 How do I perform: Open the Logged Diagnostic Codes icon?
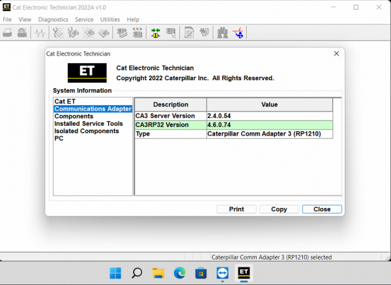coord(73,33)
